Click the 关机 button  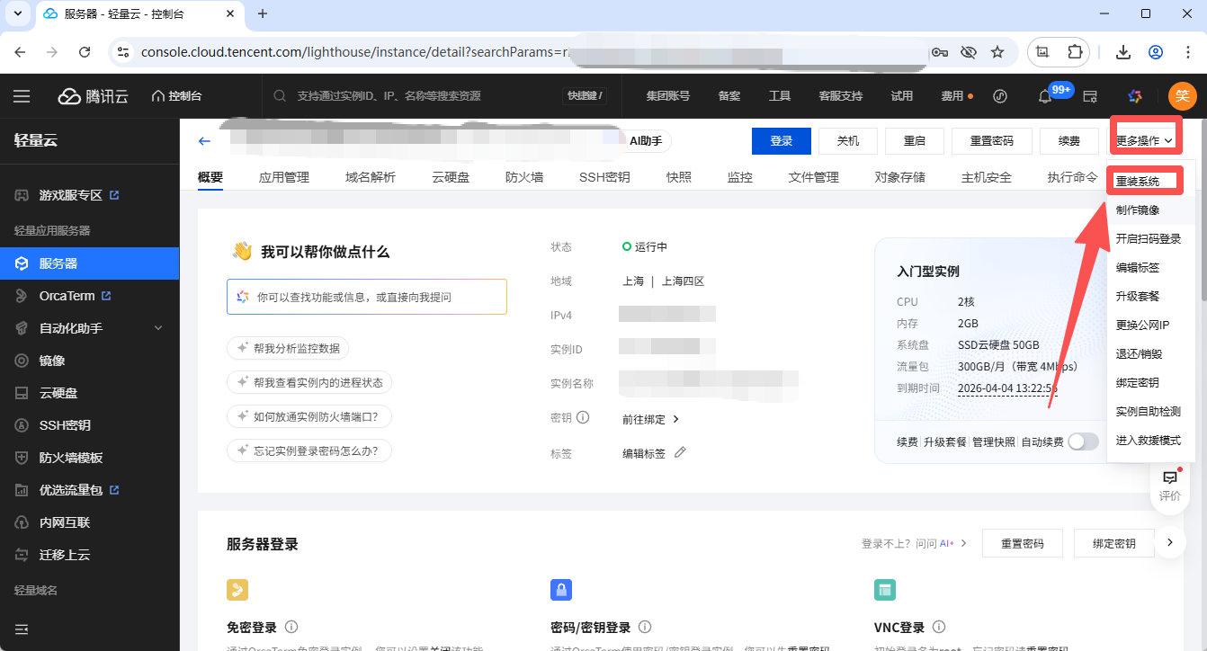848,141
